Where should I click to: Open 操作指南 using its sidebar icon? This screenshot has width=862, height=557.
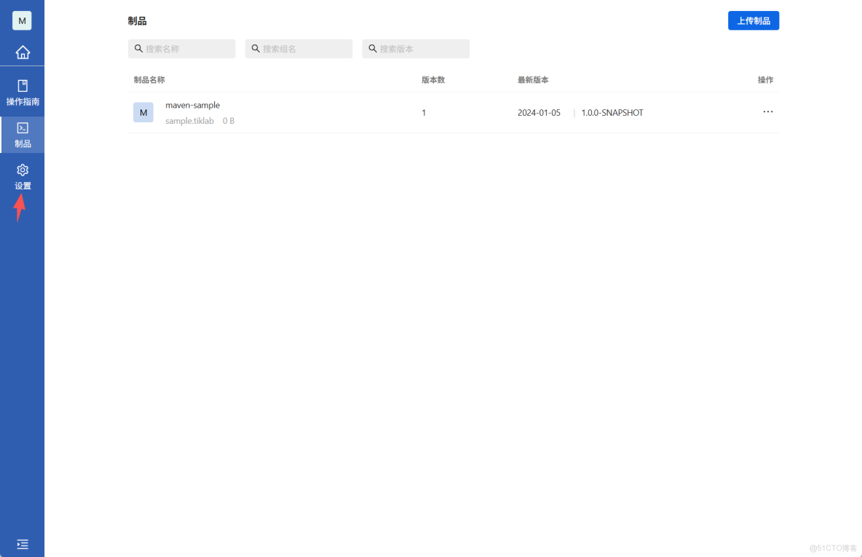click(23, 85)
